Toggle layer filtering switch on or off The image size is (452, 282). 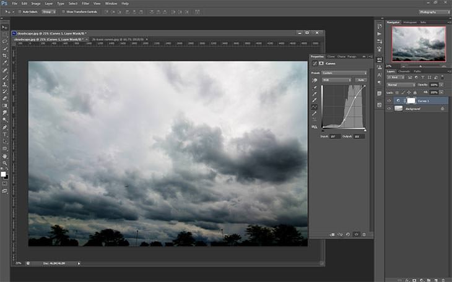tap(443, 77)
